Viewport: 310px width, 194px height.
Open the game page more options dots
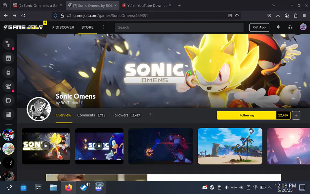tap(150, 115)
